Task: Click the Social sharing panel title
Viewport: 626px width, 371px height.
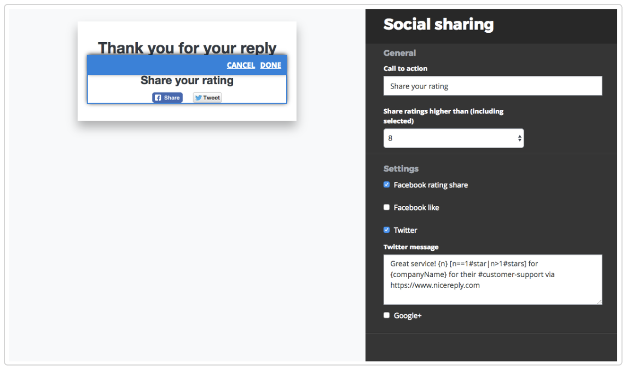Action: coord(438,25)
